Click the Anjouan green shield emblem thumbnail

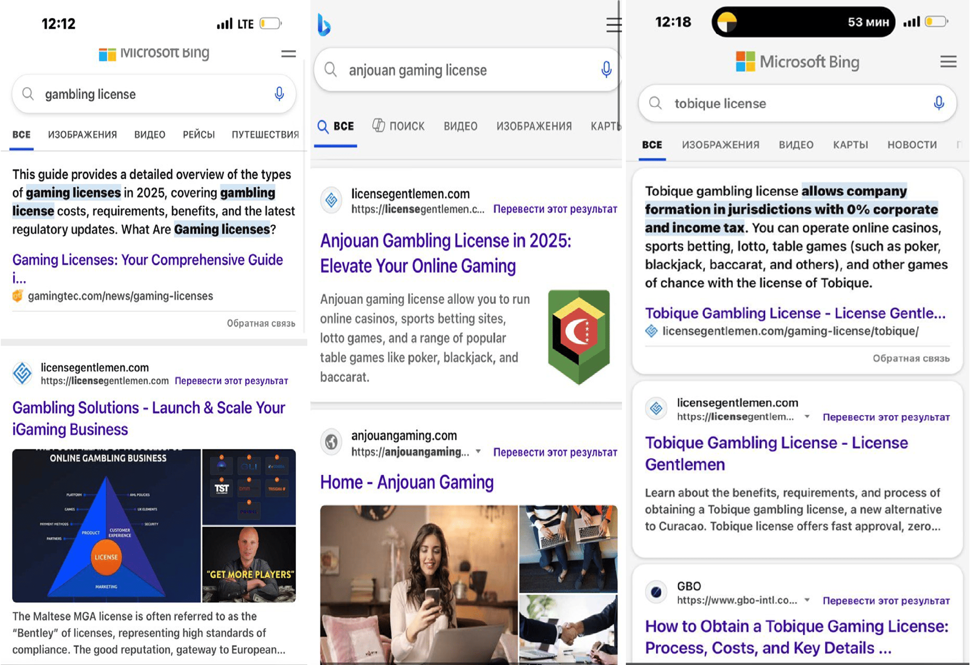pyautogui.click(x=578, y=336)
